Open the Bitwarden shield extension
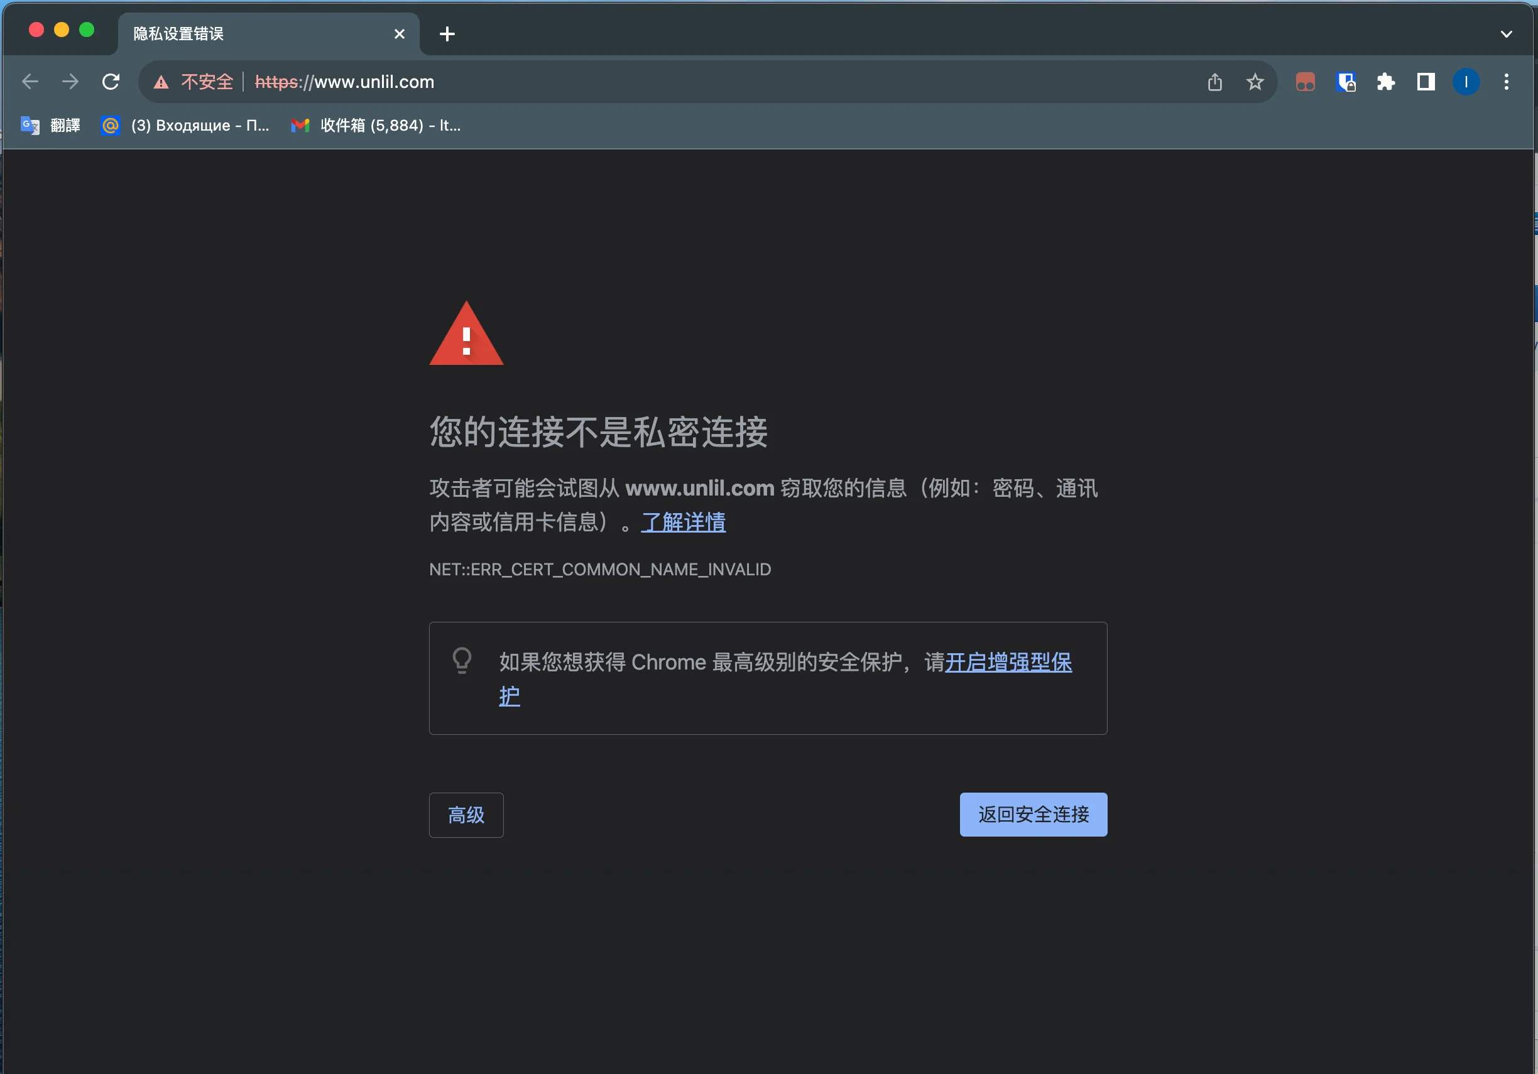This screenshot has height=1074, width=1538. click(1346, 82)
